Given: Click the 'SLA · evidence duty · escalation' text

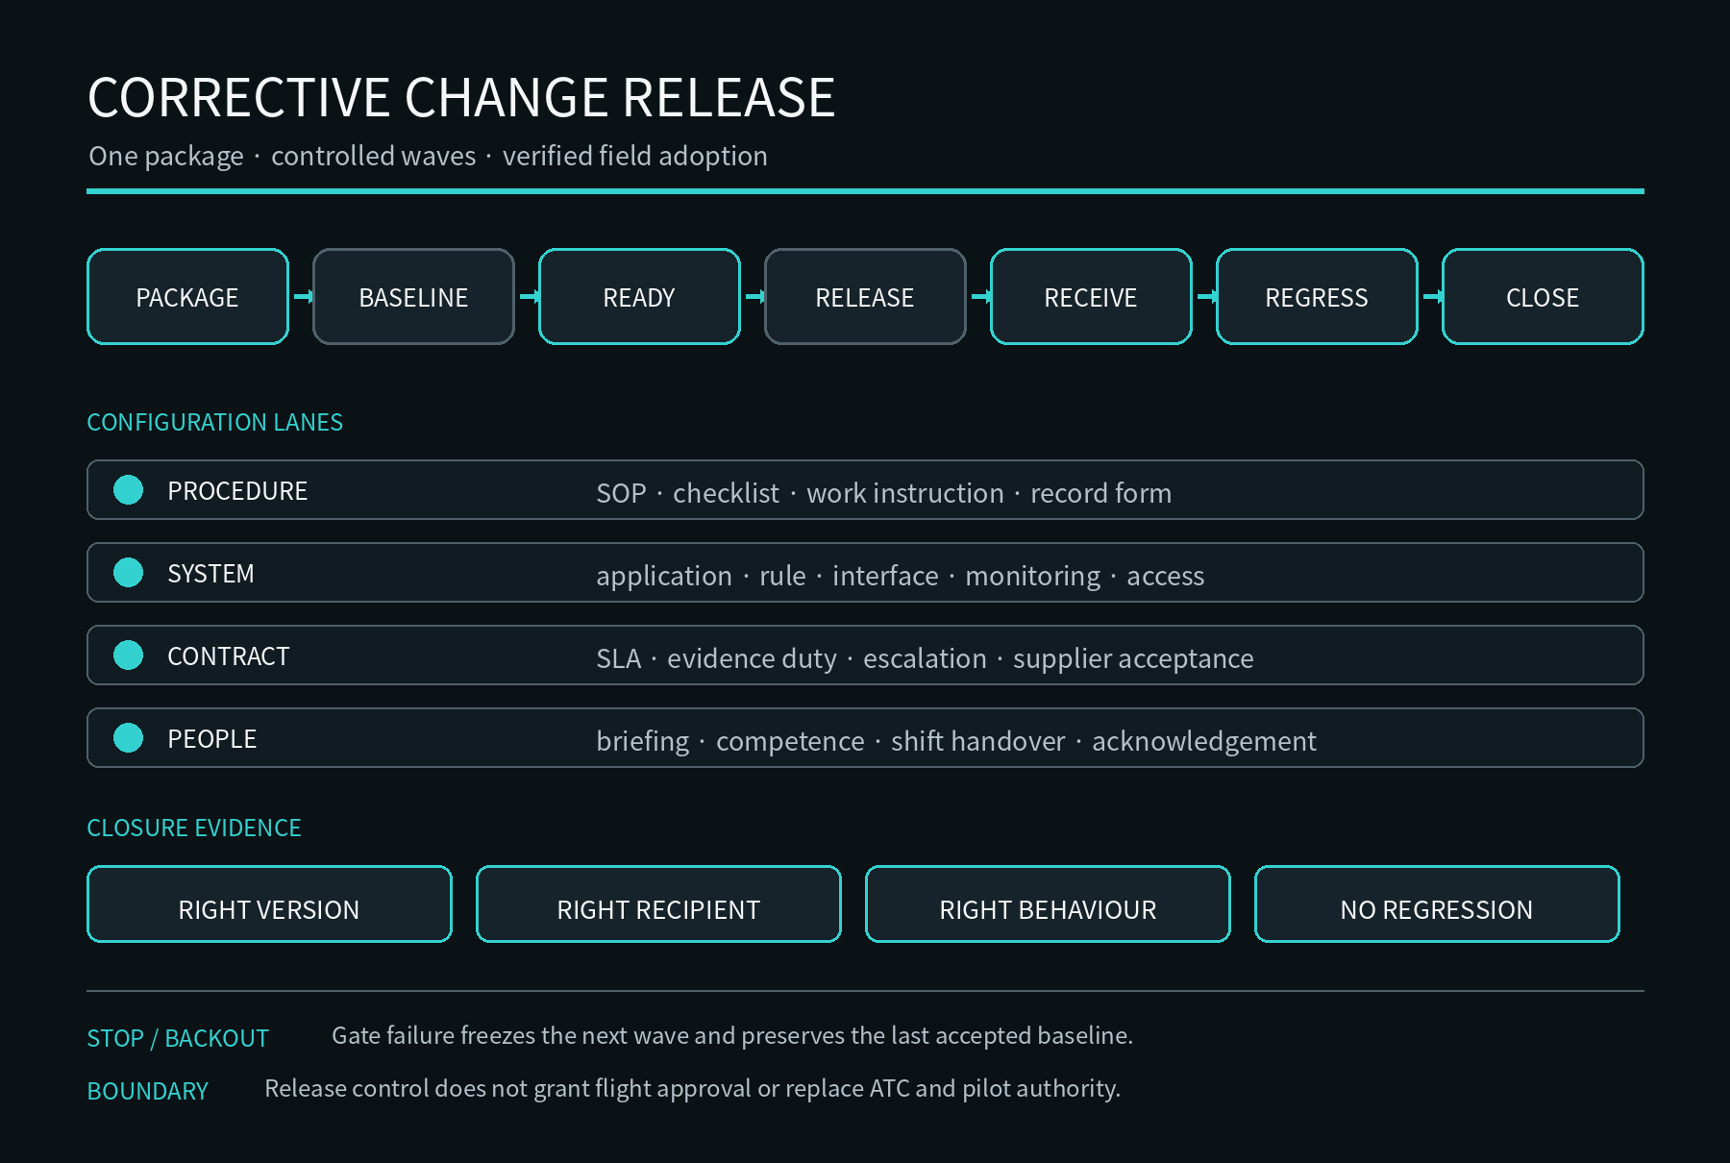Looking at the screenshot, I should (x=925, y=658).
